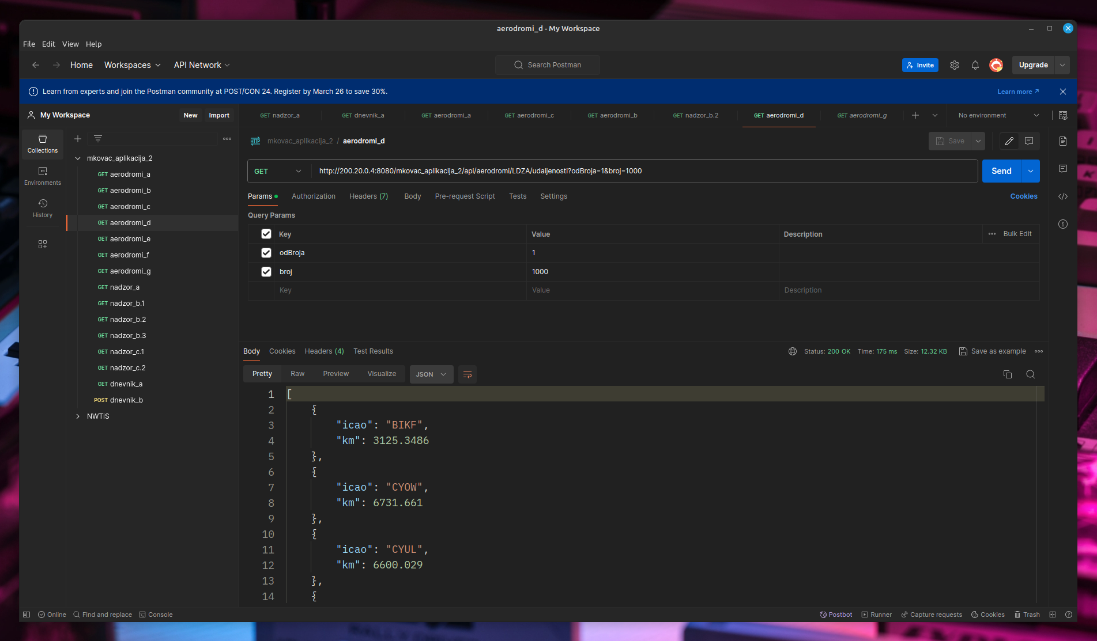Open the configure workspace sidebar grid icon
1097x641 pixels.
click(43, 244)
